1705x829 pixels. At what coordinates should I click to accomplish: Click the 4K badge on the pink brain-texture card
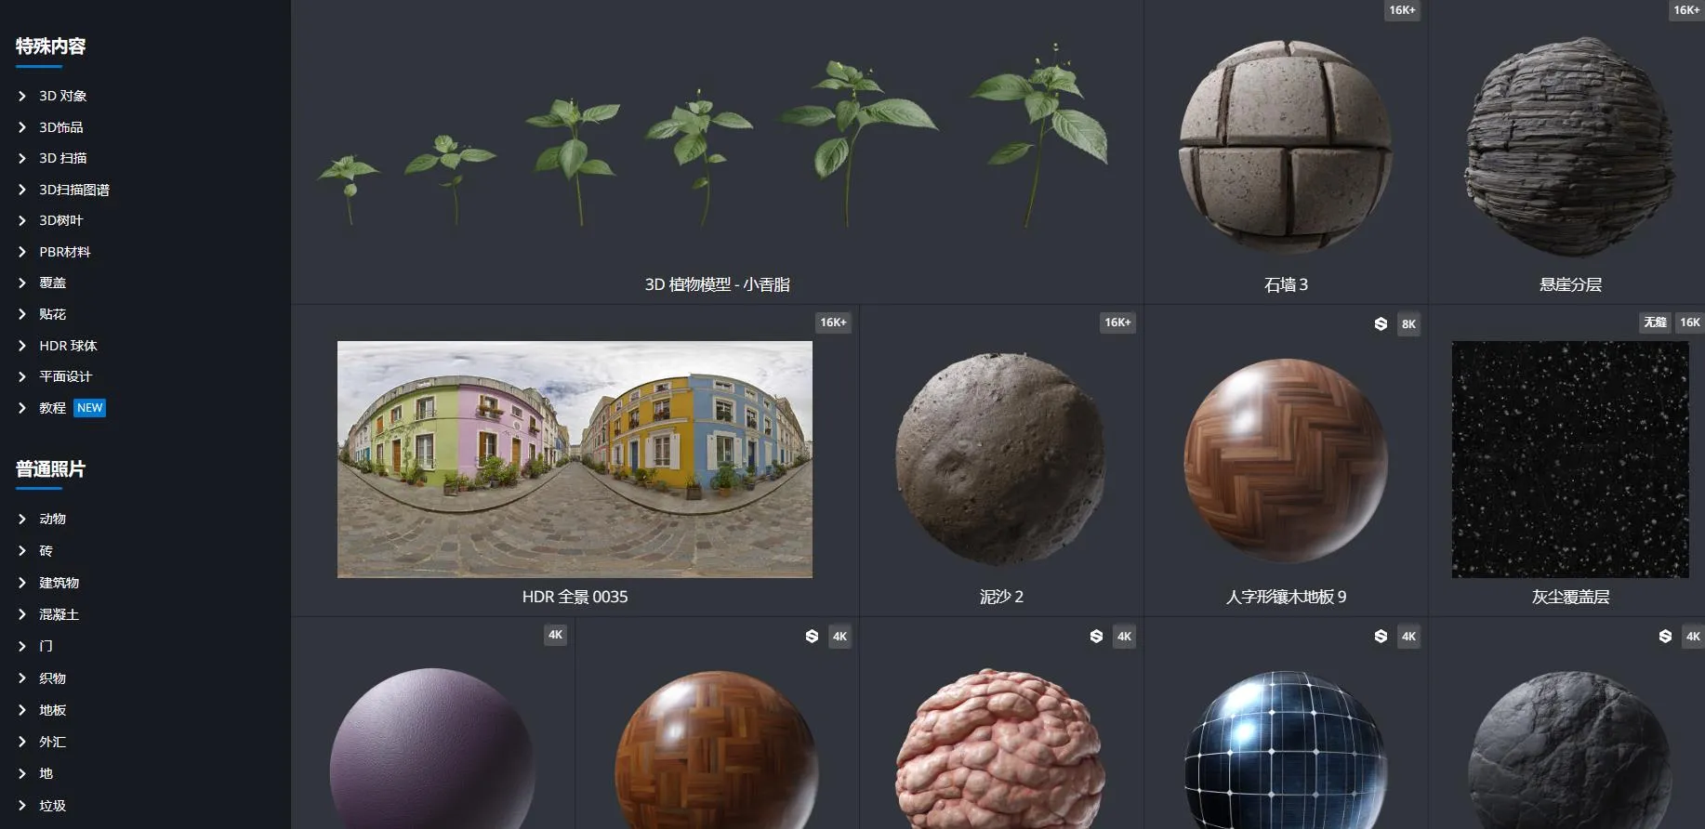pos(1124,637)
